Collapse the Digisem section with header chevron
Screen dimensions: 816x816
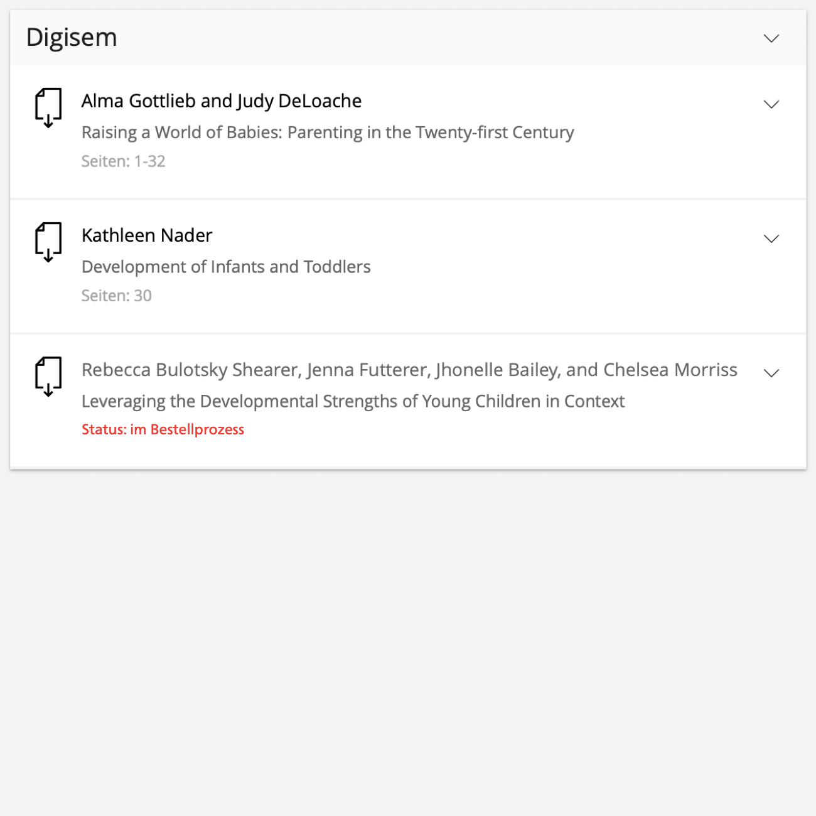pyautogui.click(x=771, y=38)
